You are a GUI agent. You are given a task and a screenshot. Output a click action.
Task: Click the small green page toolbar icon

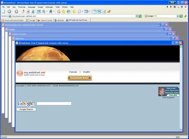click(104, 11)
